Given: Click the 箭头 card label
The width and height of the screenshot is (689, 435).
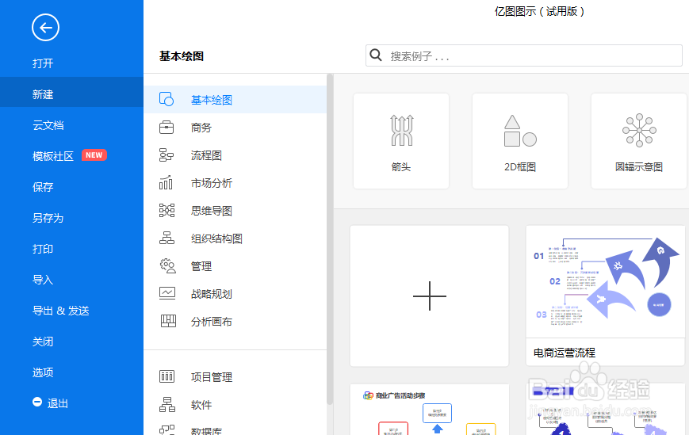Looking at the screenshot, I should [401, 167].
